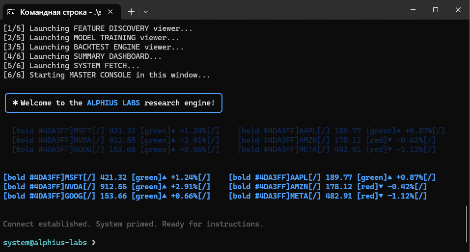Click the '[3/5] Launching BACKTEST ENGINE viewer...' line
The image size is (470, 252).
[x=93, y=47]
